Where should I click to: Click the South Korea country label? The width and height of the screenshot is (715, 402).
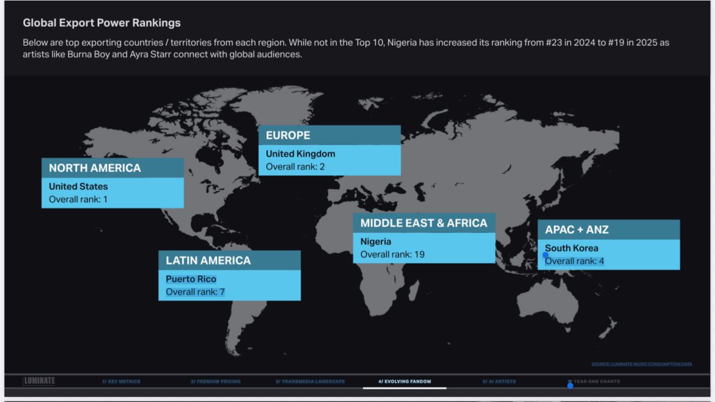pos(572,248)
